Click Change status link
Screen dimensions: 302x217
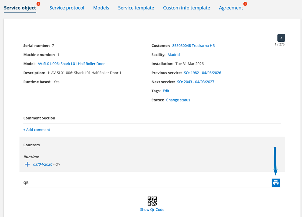click(178, 100)
